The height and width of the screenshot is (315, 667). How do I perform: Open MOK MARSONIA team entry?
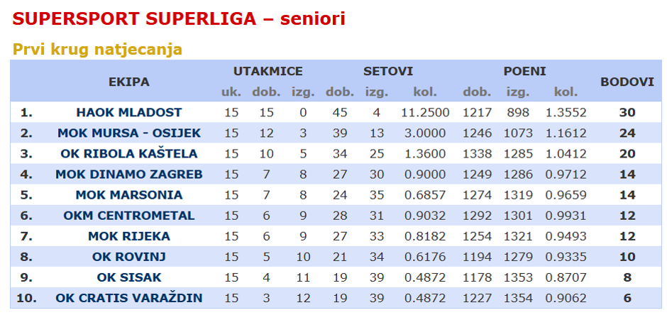[x=129, y=195]
